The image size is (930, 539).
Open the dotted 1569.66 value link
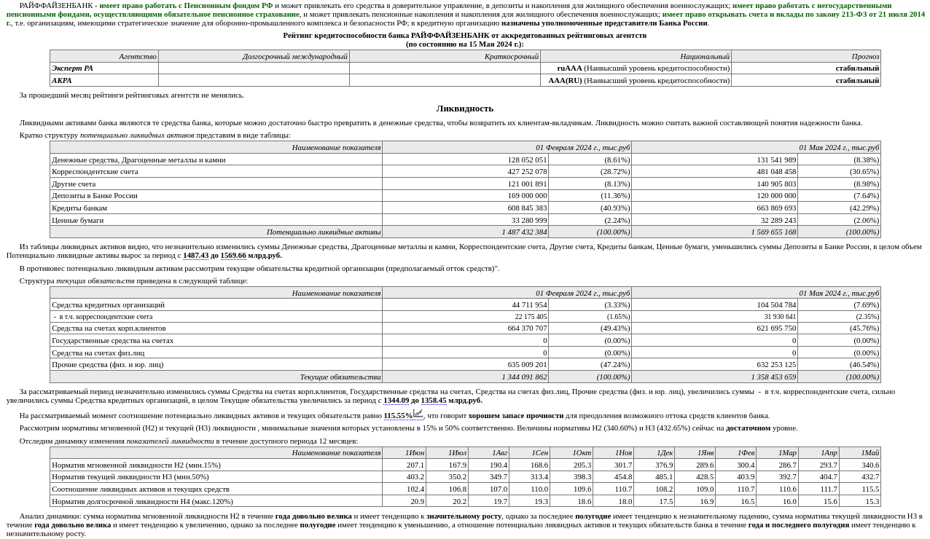pyautogui.click(x=233, y=255)
